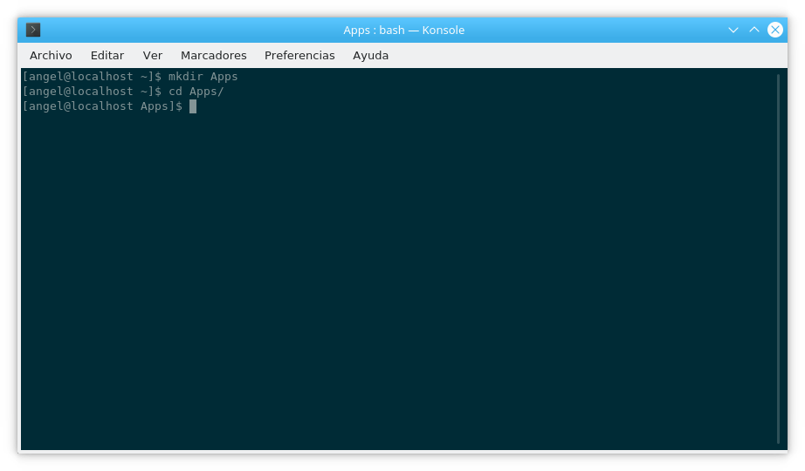The height and width of the screenshot is (471, 805).
Task: Open the Editar menu
Action: coord(107,56)
